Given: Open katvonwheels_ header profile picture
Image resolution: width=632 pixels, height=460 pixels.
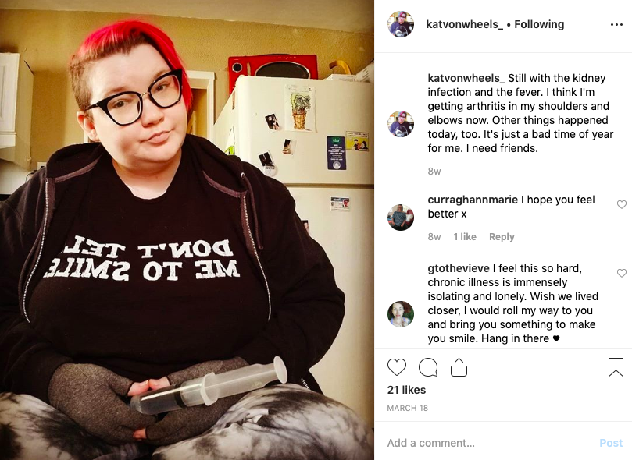Looking at the screenshot, I should tap(401, 24).
